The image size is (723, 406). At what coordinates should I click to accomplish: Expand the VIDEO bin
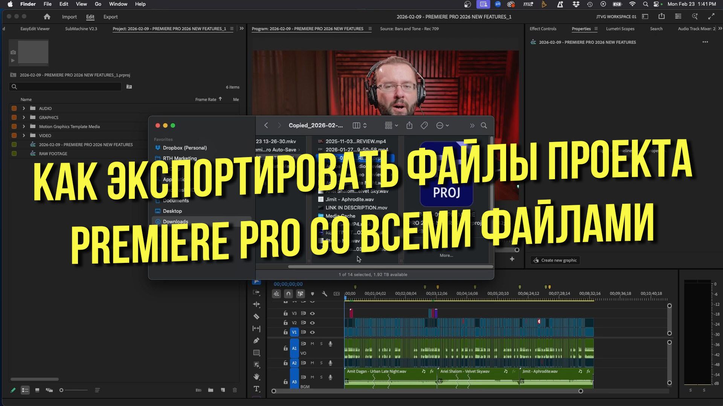click(x=24, y=136)
